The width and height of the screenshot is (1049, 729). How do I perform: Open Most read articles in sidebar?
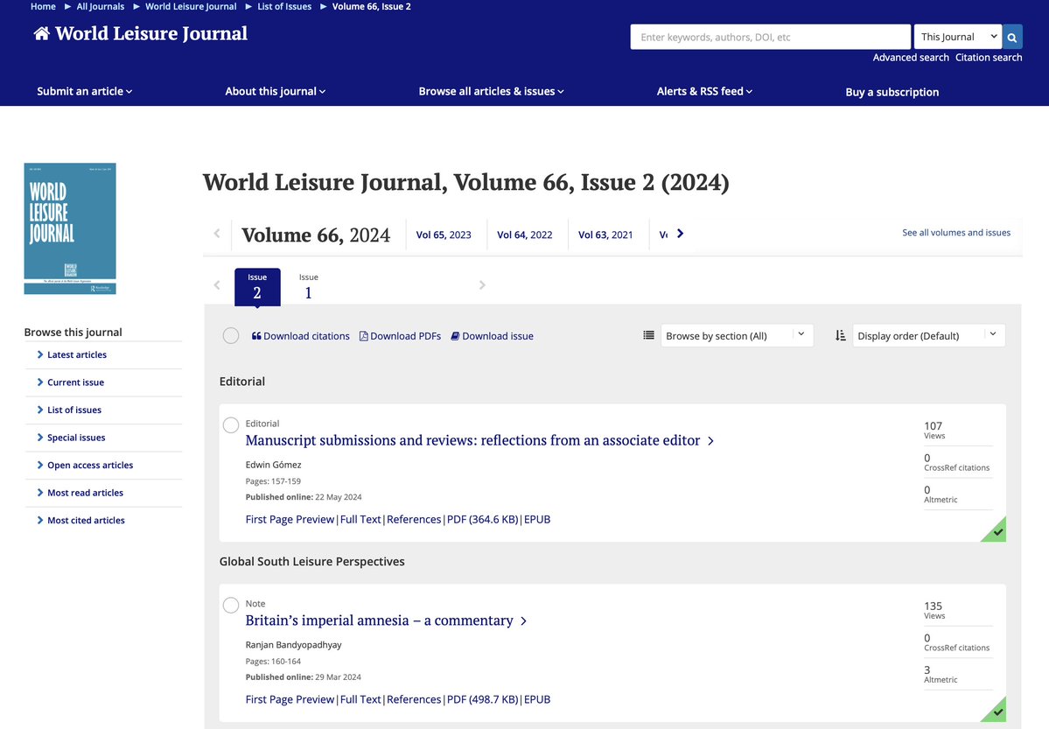(85, 493)
